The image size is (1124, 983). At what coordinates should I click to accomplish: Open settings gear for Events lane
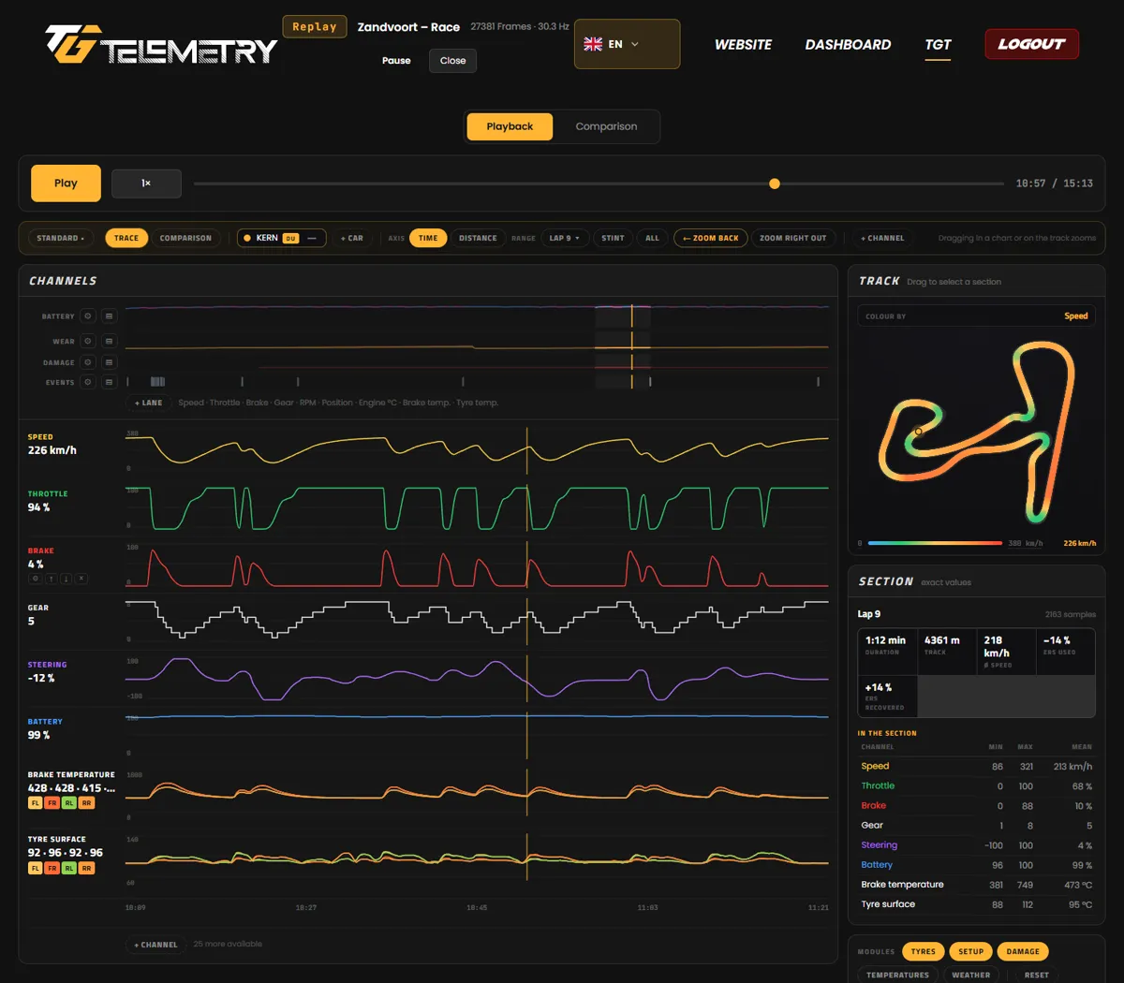pyautogui.click(x=88, y=382)
